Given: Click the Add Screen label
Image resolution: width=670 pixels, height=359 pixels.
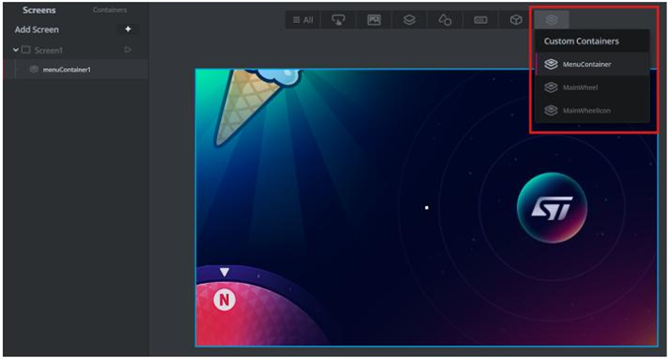Looking at the screenshot, I should point(36,30).
